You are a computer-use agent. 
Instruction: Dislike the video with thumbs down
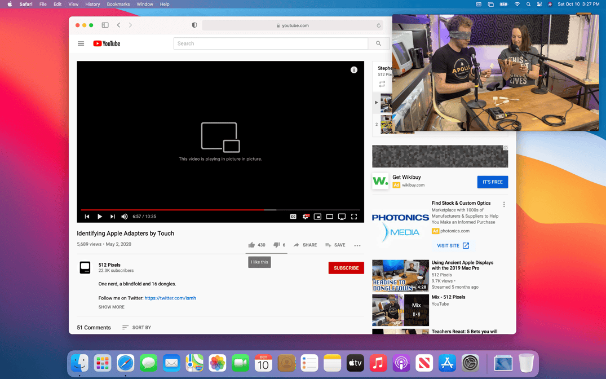pyautogui.click(x=279, y=245)
